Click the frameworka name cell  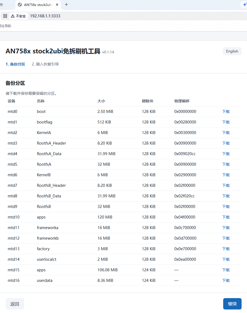[48, 228]
